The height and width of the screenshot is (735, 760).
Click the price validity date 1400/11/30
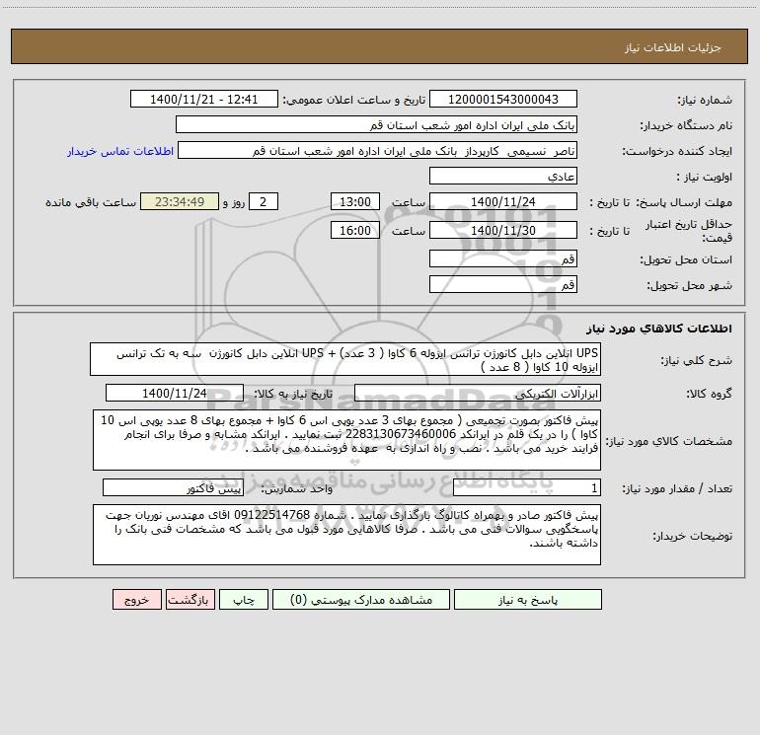tap(503, 230)
